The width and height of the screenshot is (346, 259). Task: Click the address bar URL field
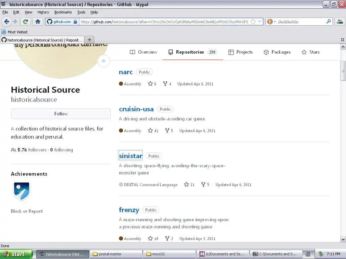165,22
